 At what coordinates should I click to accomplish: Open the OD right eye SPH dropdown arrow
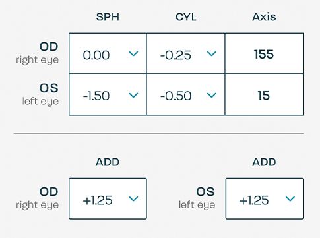pos(133,53)
